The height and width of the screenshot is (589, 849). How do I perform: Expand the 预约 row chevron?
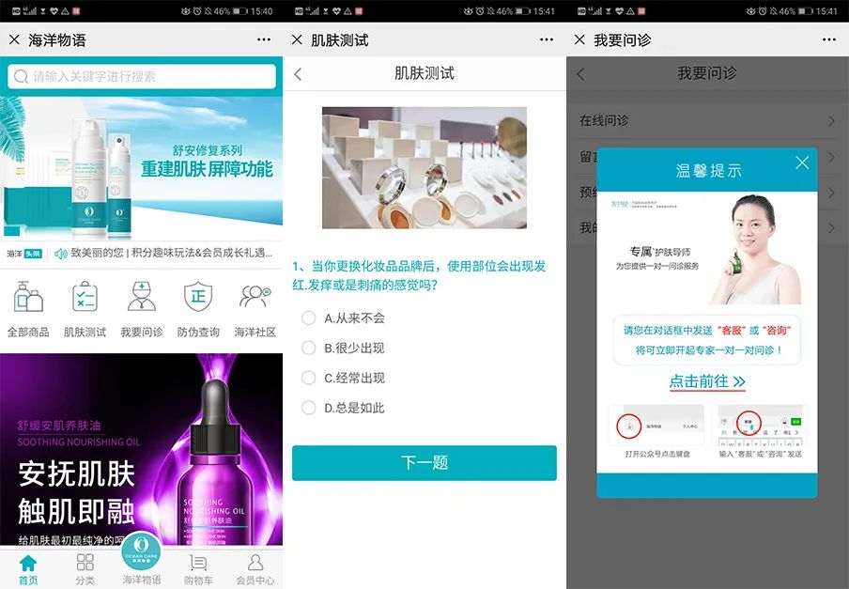(830, 193)
